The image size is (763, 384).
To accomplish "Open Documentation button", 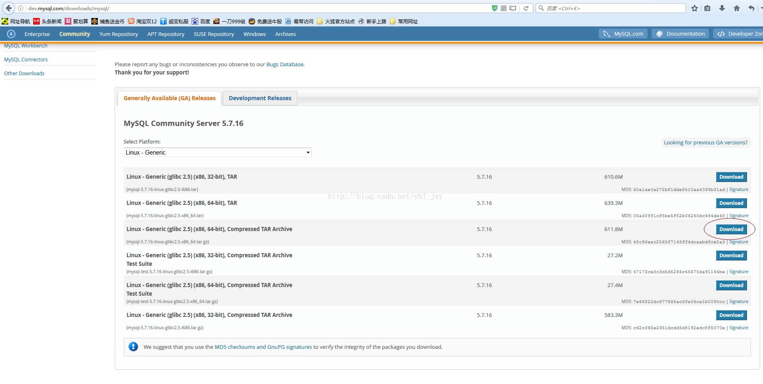I will [x=680, y=34].
